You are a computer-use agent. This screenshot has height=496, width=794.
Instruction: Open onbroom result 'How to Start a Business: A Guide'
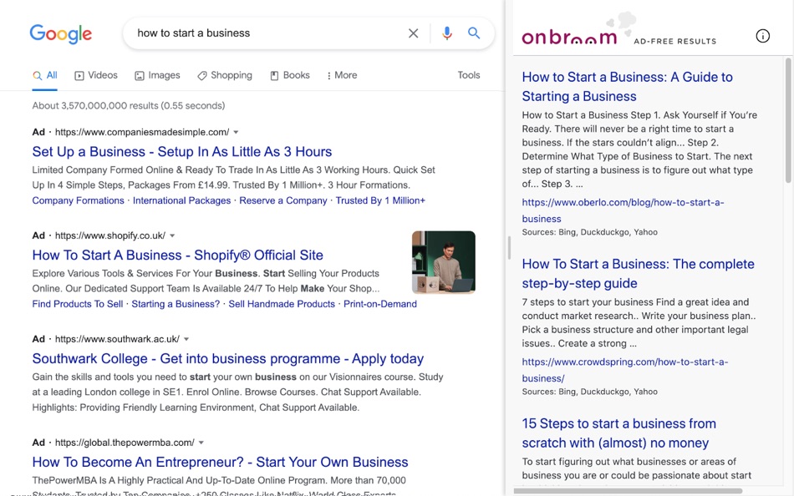pyautogui.click(x=628, y=87)
